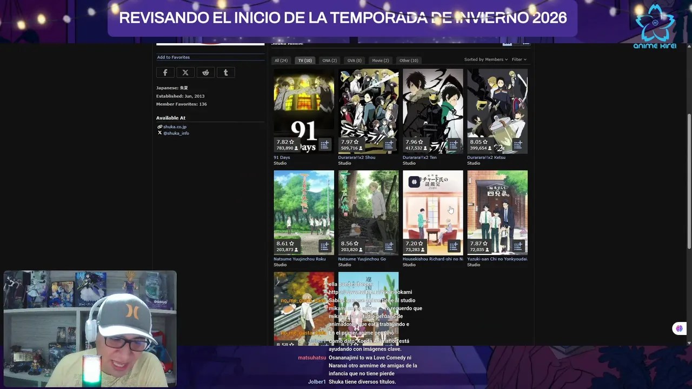Viewport: 692px width, 389px height.
Task: Switch to the OVA (0) tab
Action: [354, 61]
